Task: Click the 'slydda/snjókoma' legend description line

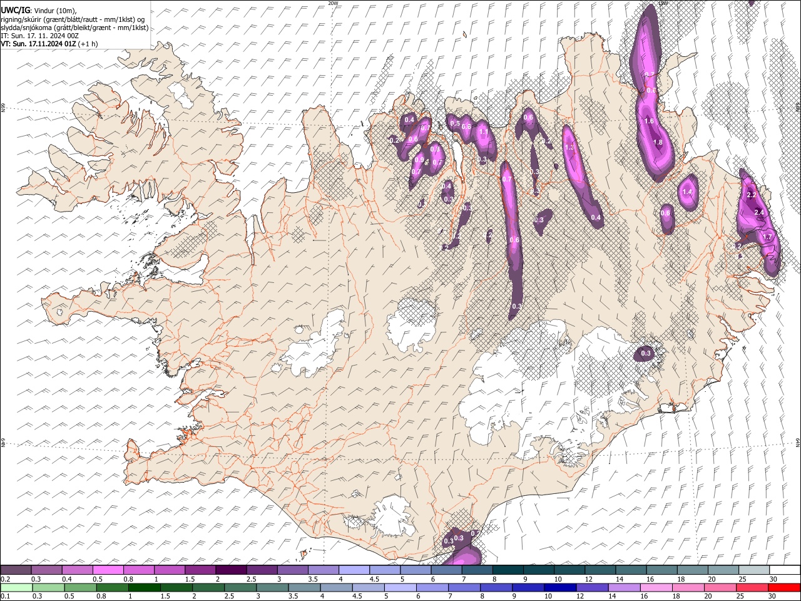Action: coord(74,28)
